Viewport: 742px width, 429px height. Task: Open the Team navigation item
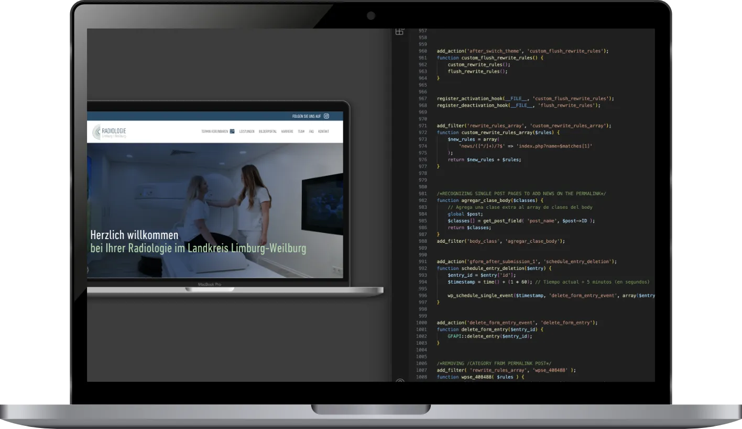pos(301,131)
